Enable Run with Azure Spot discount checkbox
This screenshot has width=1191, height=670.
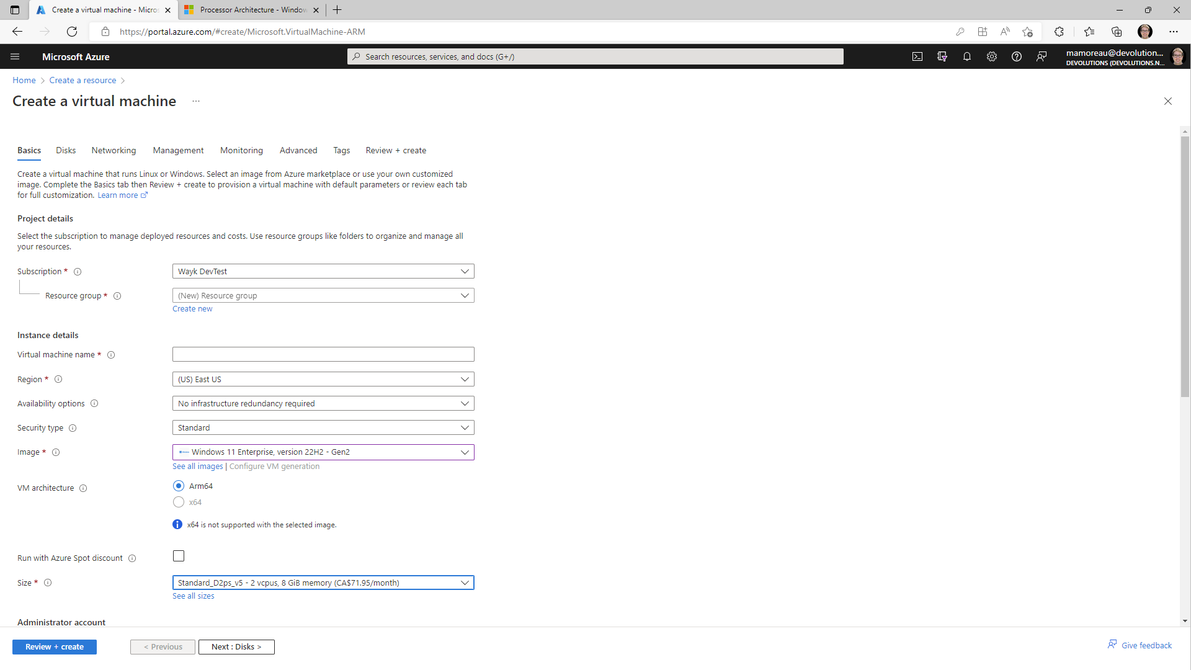point(179,556)
